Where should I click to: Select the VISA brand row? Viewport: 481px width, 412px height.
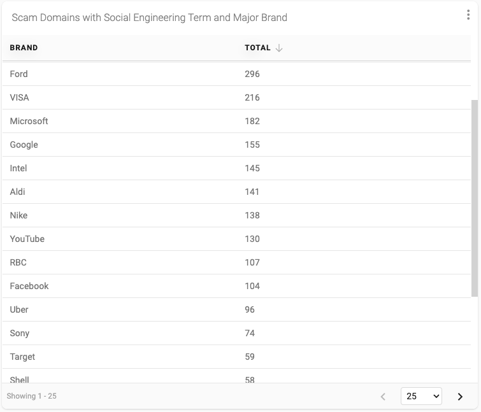pos(236,97)
